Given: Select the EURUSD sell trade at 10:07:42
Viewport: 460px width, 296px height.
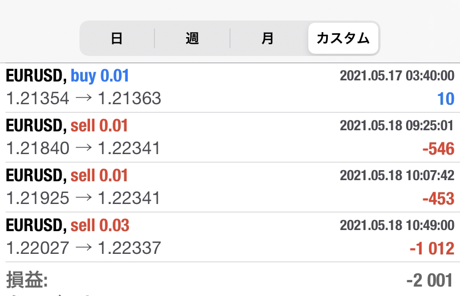Looking at the screenshot, I should pos(230,187).
